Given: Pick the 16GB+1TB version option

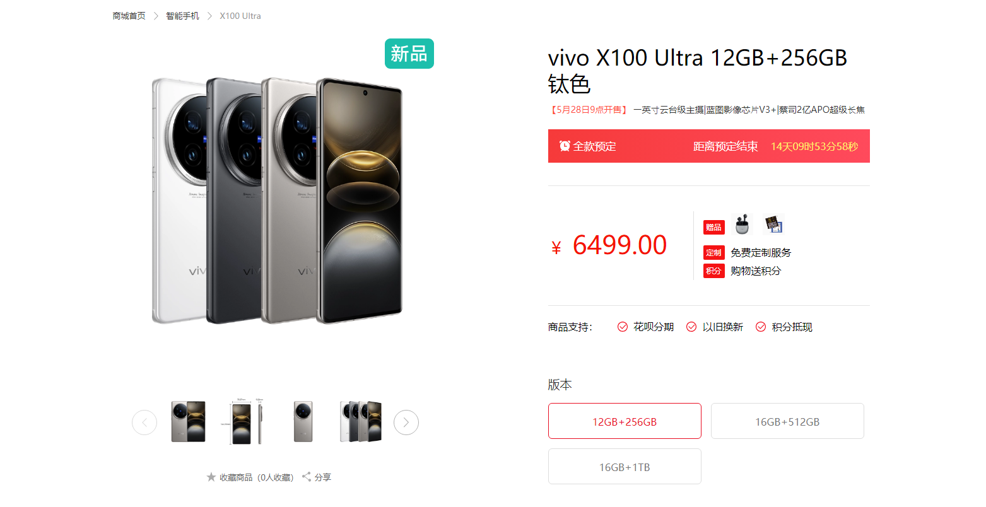Looking at the screenshot, I should pyautogui.click(x=625, y=467).
